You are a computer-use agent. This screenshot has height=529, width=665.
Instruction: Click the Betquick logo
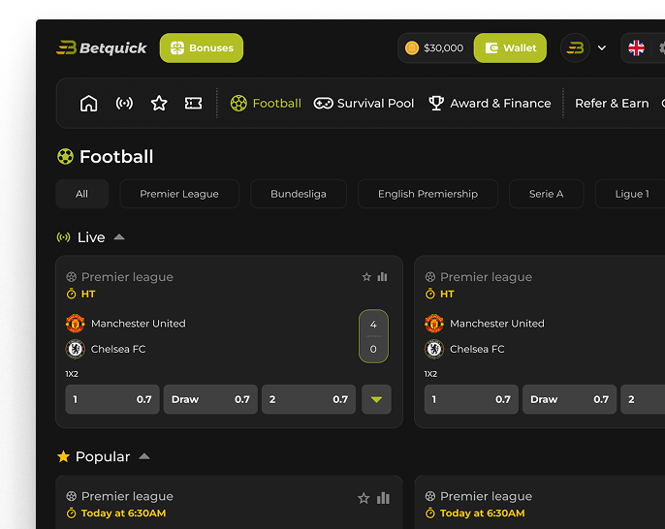pyautogui.click(x=102, y=47)
